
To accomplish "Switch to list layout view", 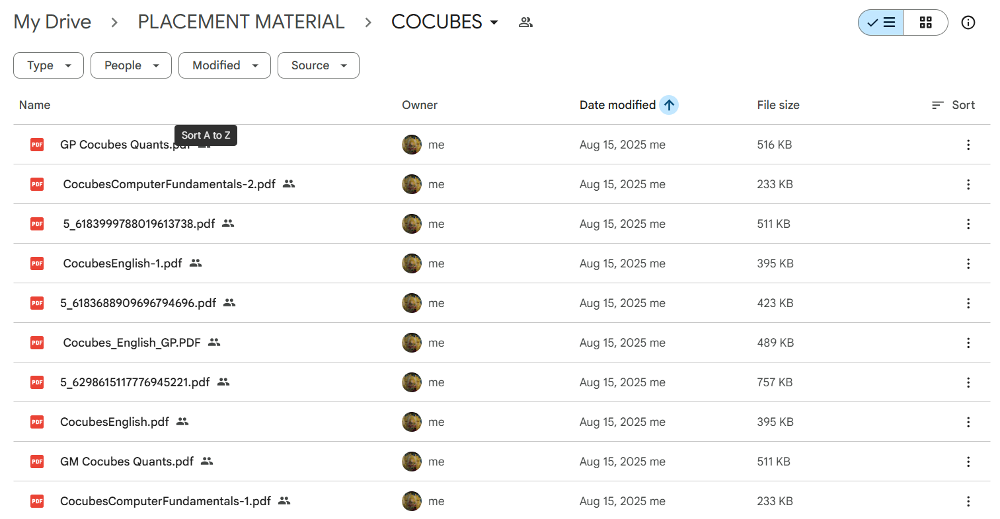I will (x=881, y=22).
